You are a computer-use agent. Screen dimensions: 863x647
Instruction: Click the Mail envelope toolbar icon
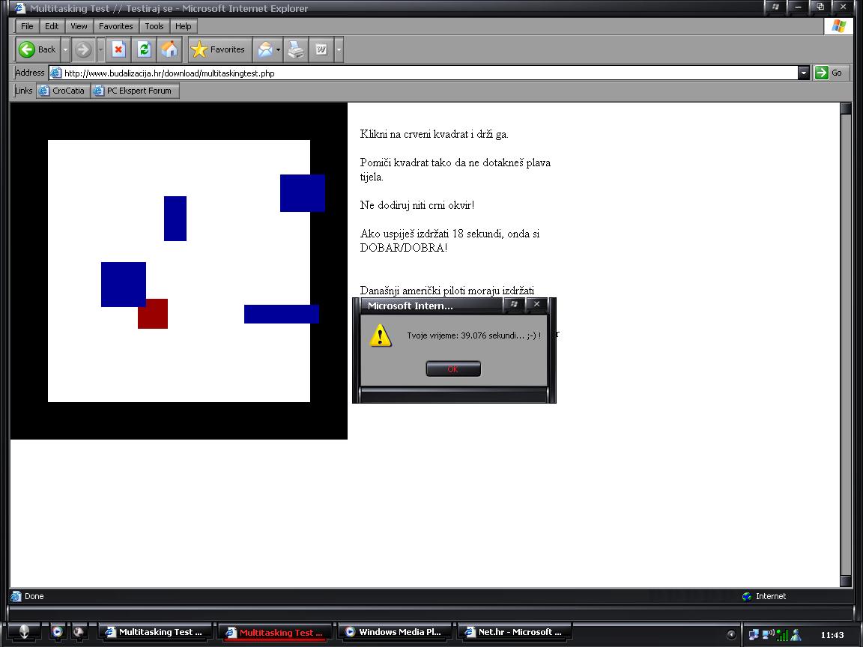pos(264,49)
